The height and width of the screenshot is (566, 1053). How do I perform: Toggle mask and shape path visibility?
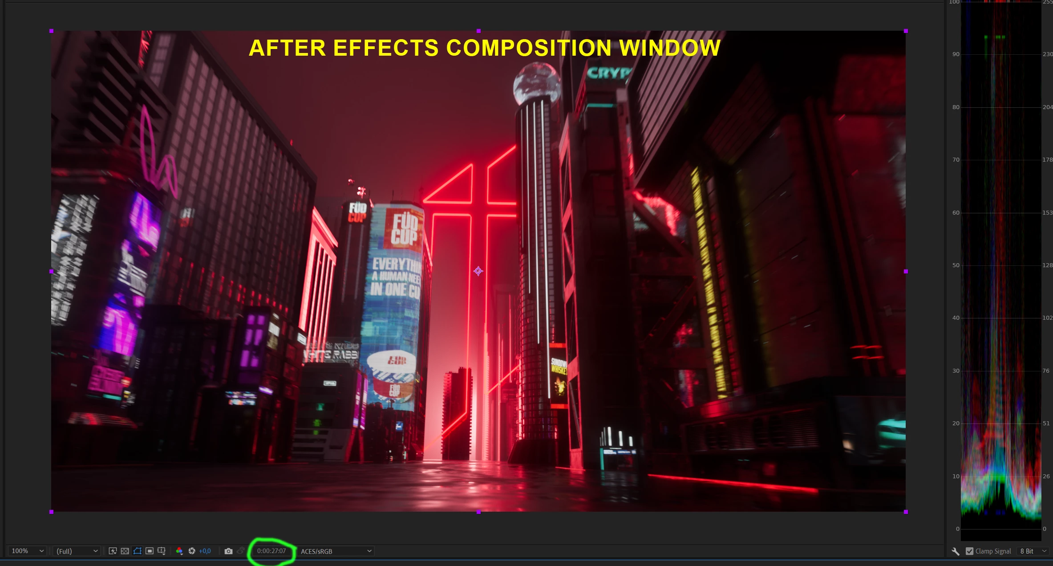[137, 551]
